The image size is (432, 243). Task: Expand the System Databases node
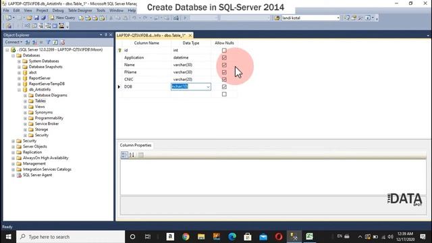coord(19,61)
